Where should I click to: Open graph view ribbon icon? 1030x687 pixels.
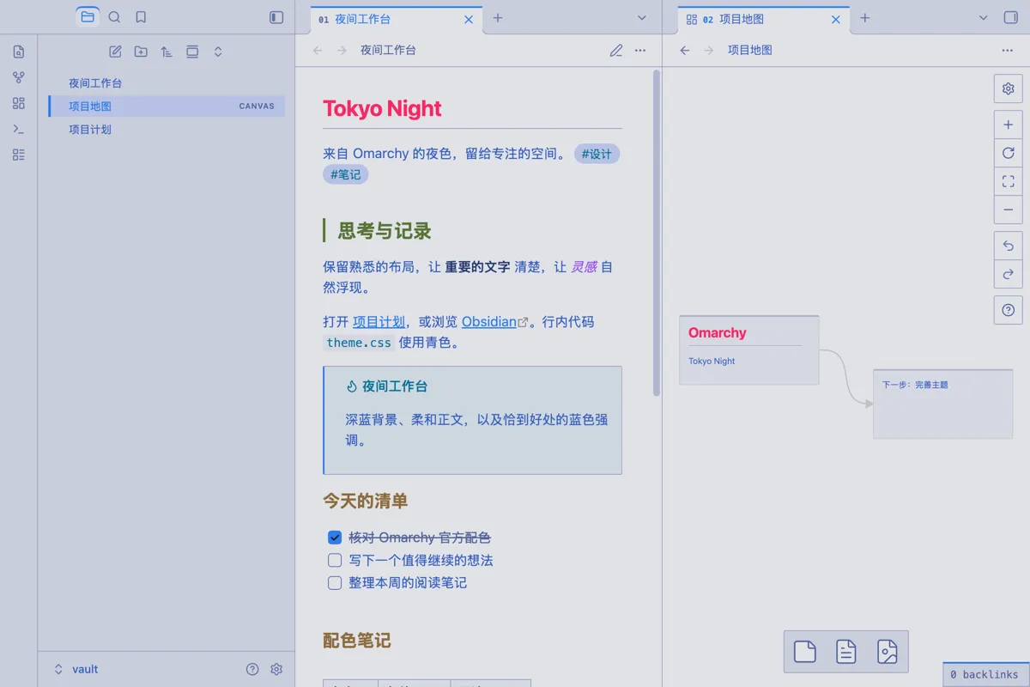pyautogui.click(x=19, y=77)
